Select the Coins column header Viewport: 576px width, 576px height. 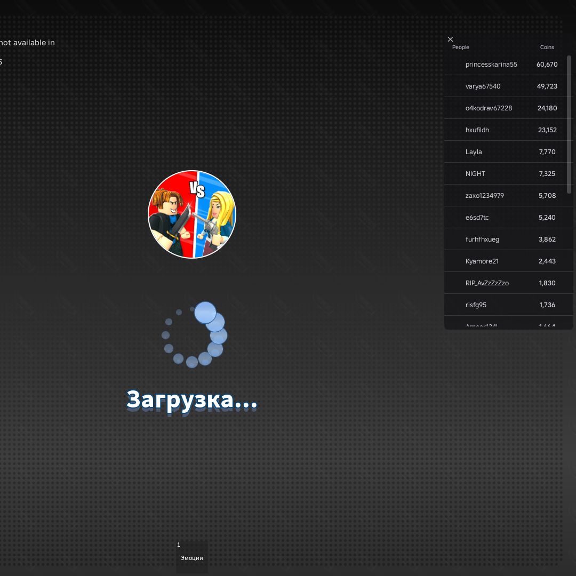[x=547, y=47]
